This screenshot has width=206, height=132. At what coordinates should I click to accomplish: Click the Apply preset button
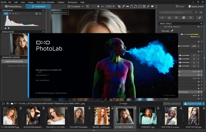[x=196, y=6]
